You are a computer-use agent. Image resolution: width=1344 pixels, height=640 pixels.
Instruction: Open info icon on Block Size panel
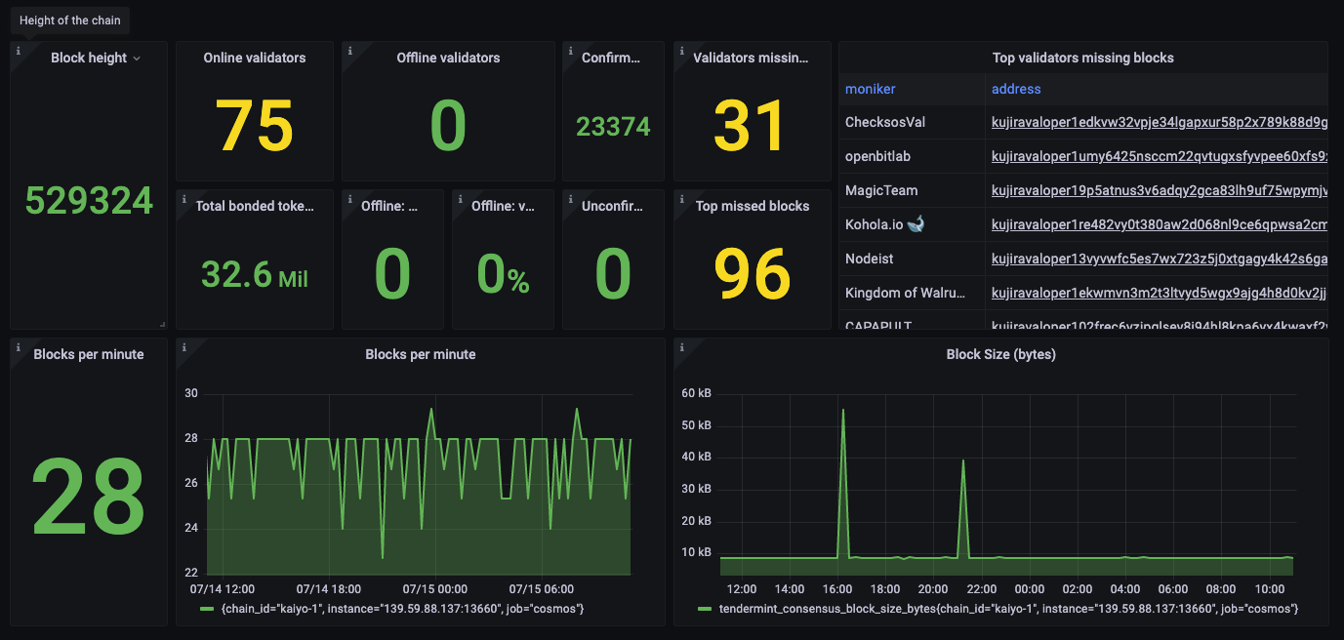680,345
